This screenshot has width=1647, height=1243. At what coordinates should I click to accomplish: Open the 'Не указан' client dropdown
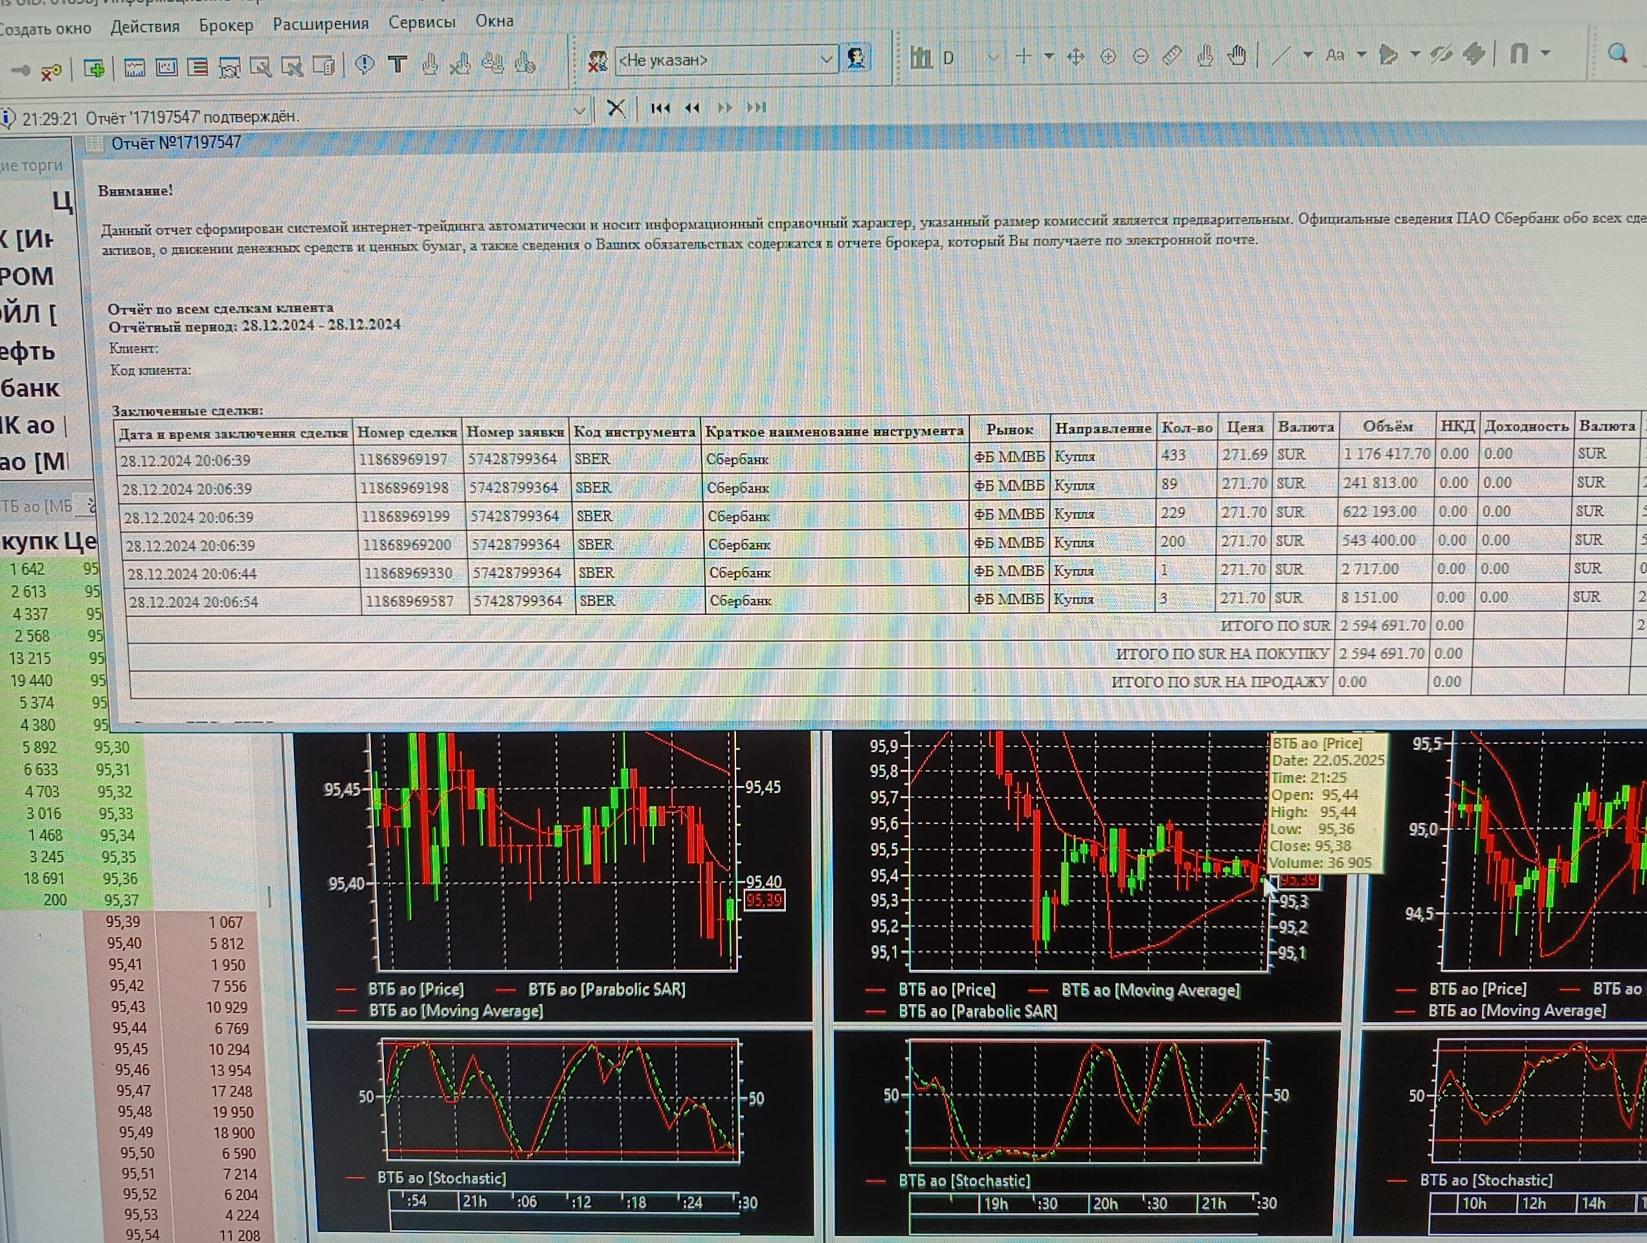pyautogui.click(x=825, y=60)
